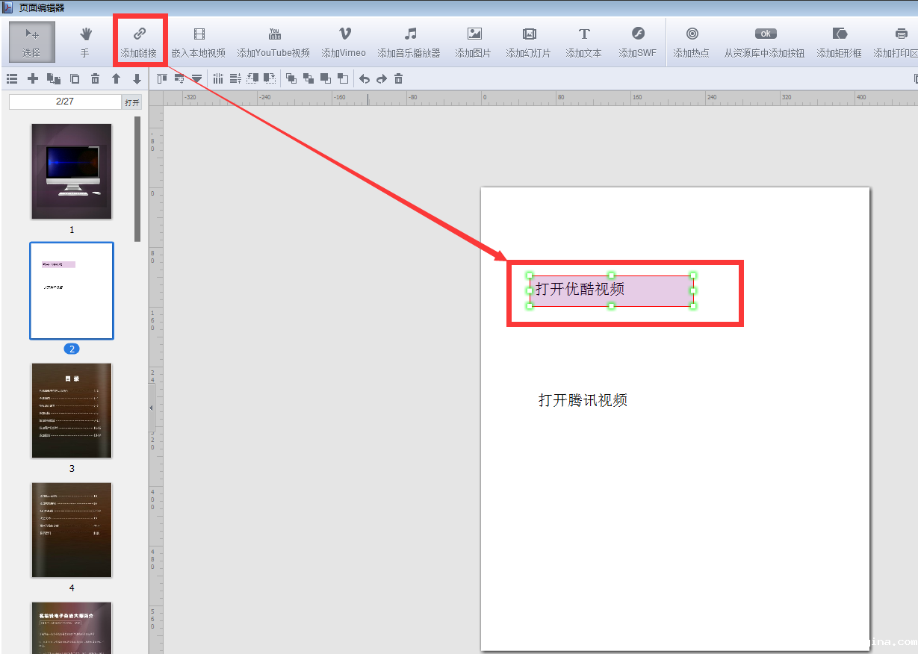This screenshot has height=654, width=918.
Task: Click the 添加热点 hotspot tool
Action: [692, 42]
